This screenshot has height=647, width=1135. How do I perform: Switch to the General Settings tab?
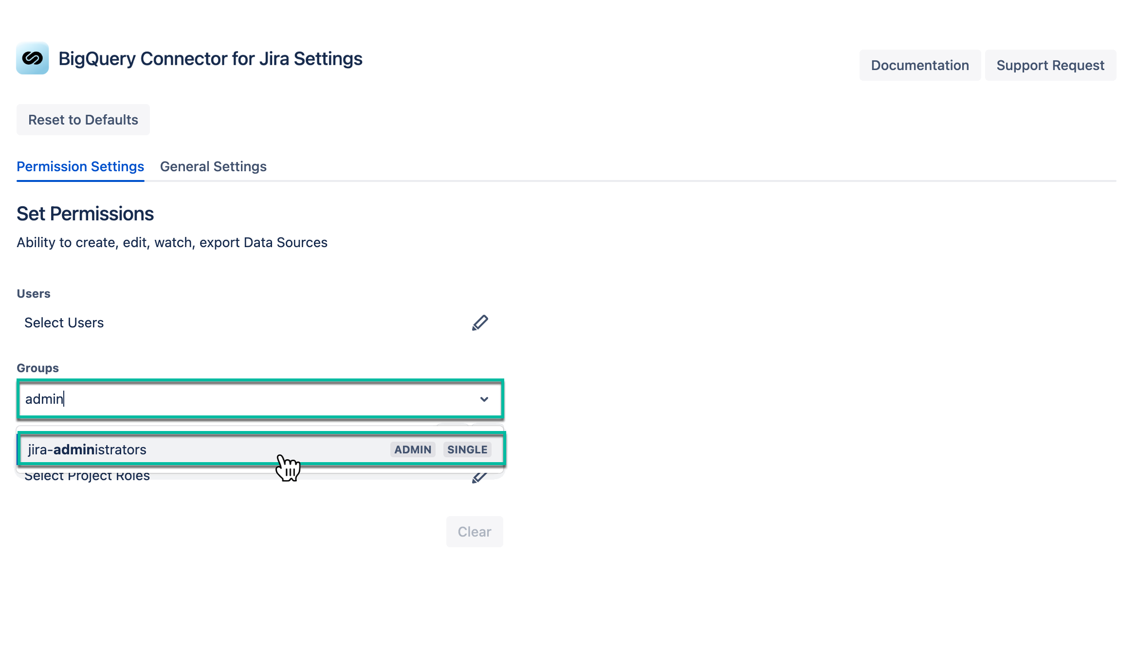point(213,166)
